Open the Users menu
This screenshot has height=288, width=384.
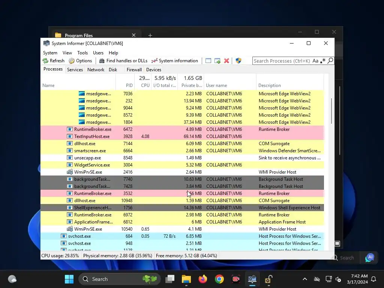click(98, 53)
